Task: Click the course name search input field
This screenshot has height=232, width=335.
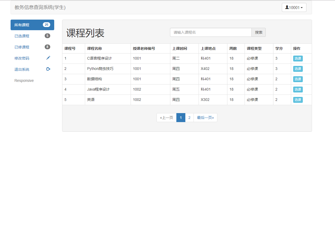Action: 211,32
